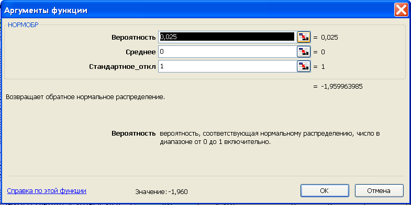
Task: Collapse dialog via Вероятность range selector icon
Action: coord(304,37)
